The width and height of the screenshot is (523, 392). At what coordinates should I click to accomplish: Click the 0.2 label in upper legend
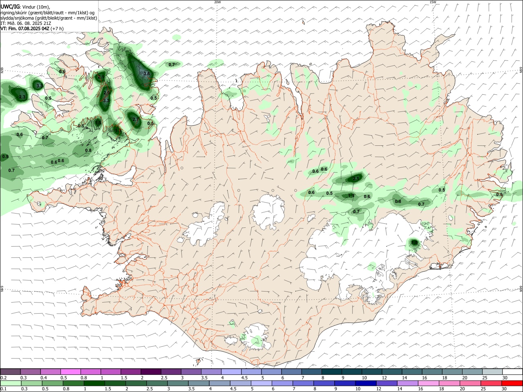[x=4, y=378]
